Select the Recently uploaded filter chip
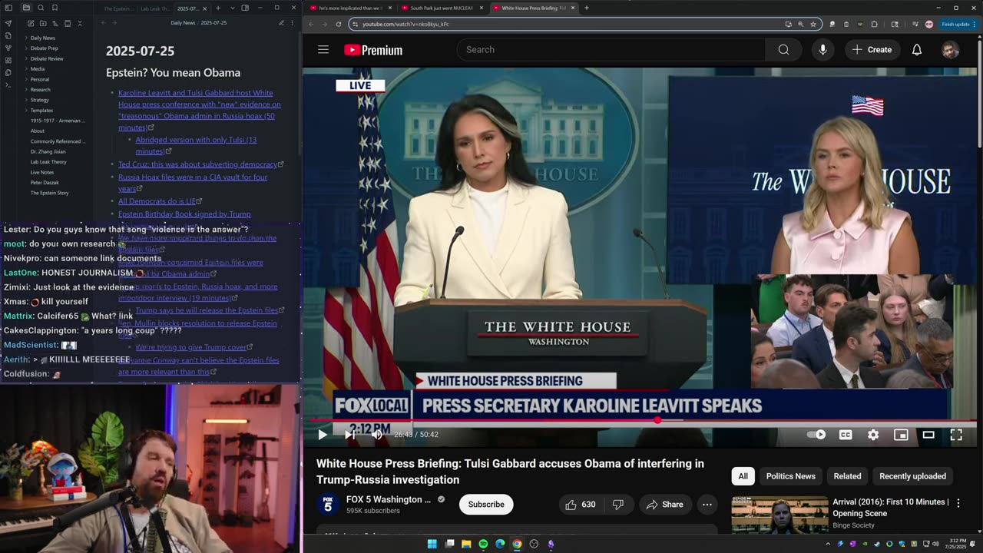Viewport: 983px width, 553px height. tap(912, 476)
